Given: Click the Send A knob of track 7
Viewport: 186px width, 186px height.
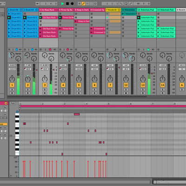Looking at the screenshot, I should tap(110, 55).
